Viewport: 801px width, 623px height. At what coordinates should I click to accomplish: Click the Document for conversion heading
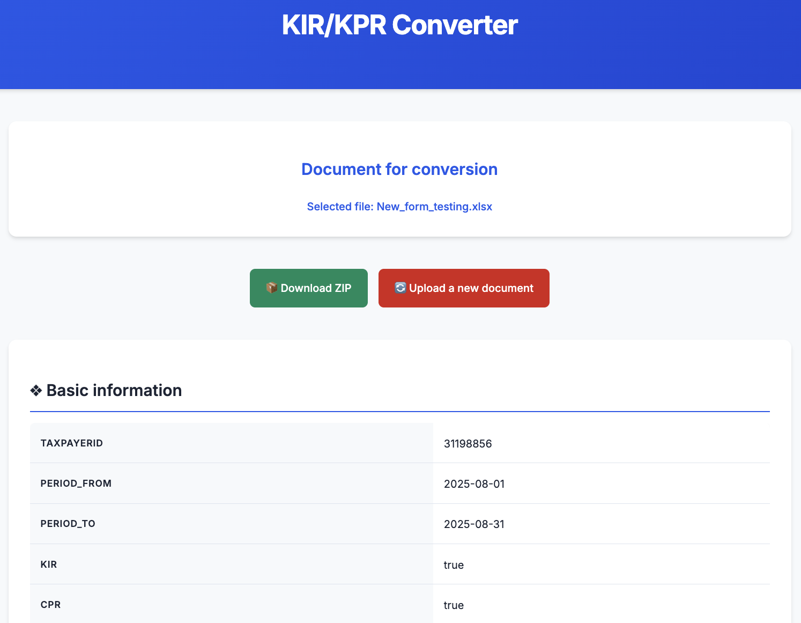399,169
